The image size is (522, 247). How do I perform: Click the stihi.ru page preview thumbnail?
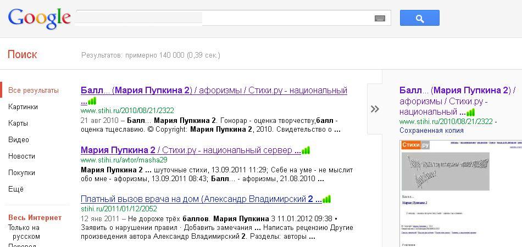(460, 192)
